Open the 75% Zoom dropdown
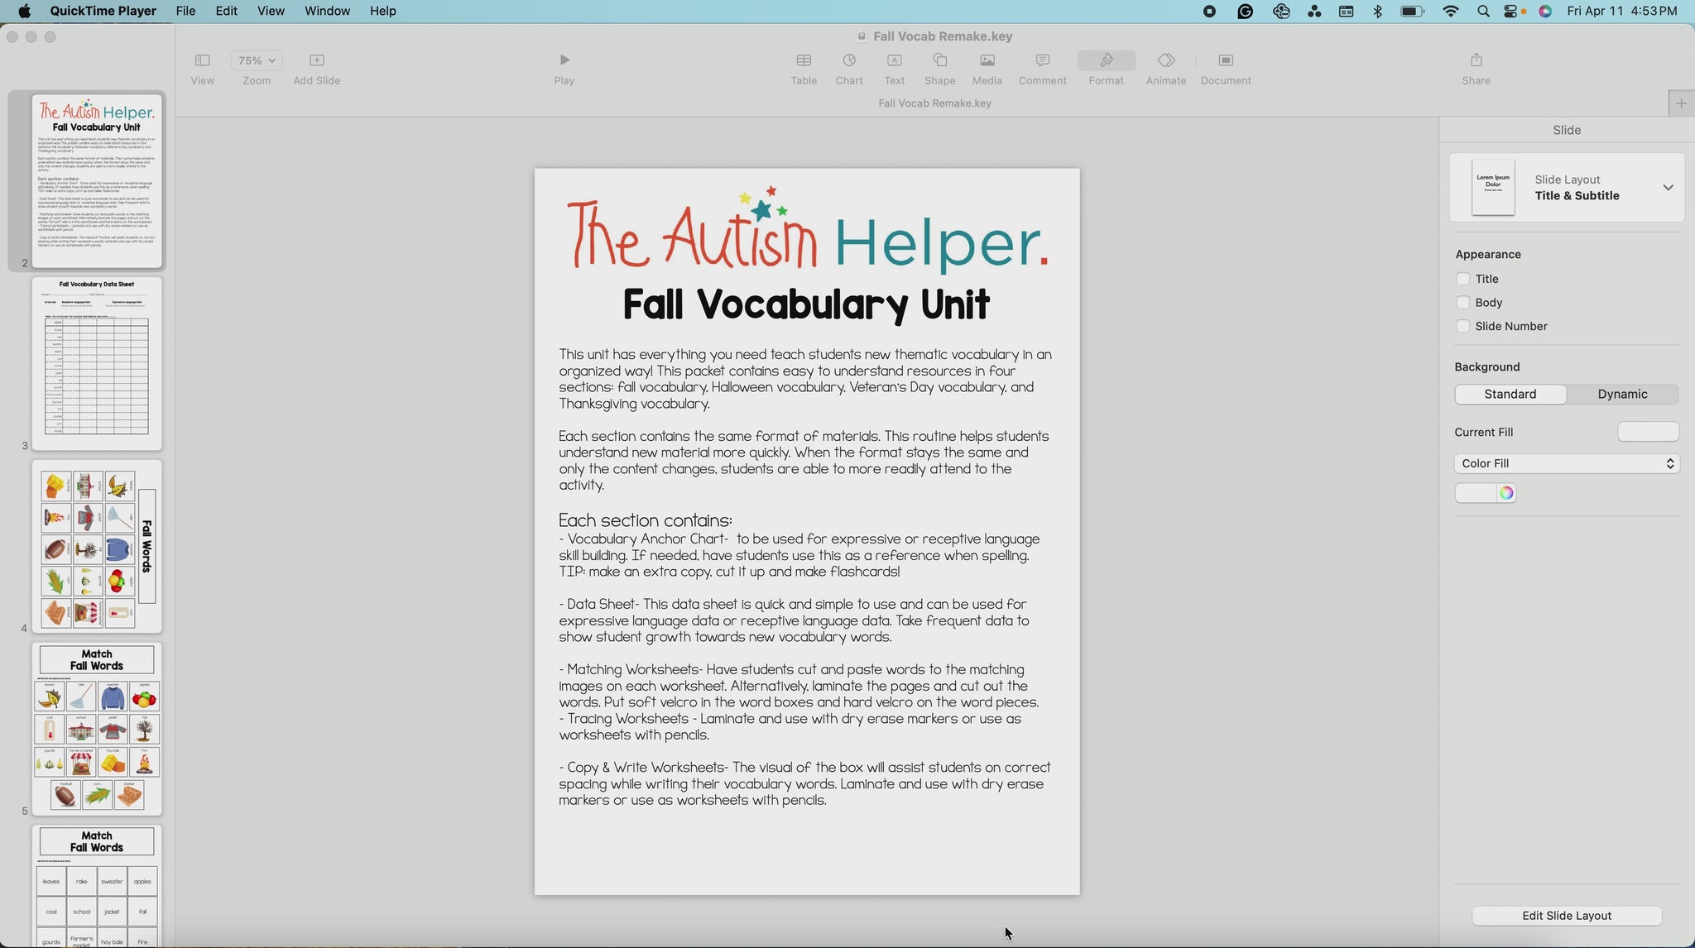 [x=257, y=60]
